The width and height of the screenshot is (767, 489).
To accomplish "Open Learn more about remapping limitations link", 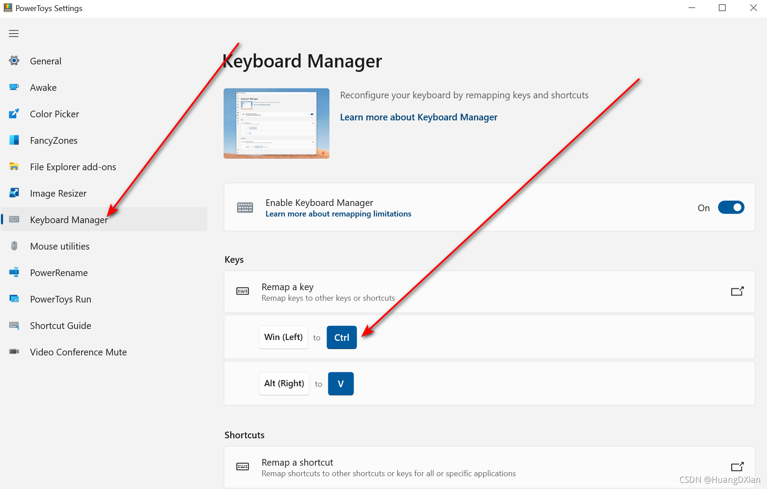I will [x=338, y=214].
